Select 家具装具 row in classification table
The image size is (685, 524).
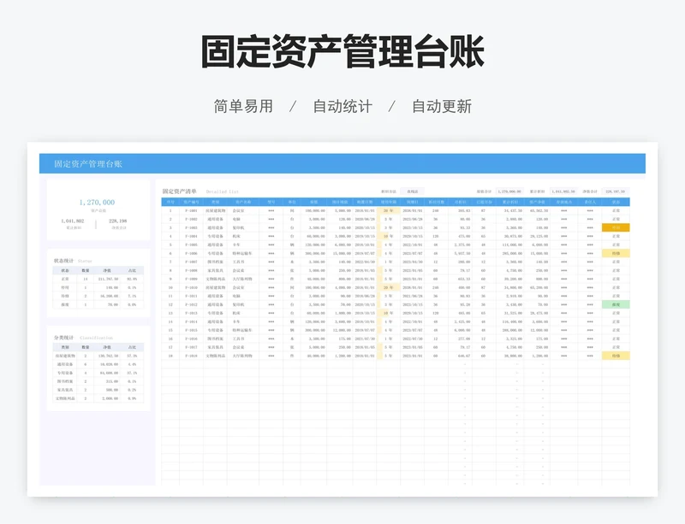(98, 390)
